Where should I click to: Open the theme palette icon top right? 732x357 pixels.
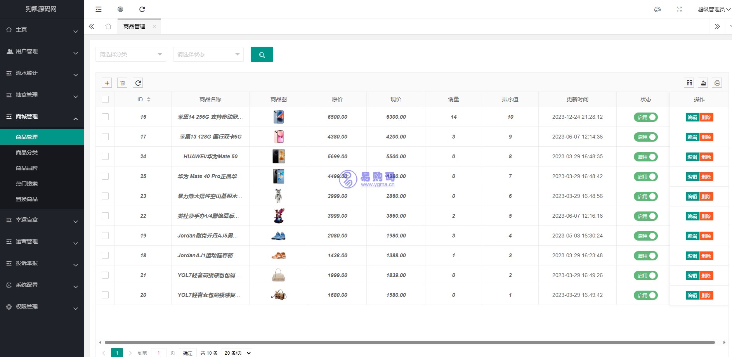click(x=657, y=9)
